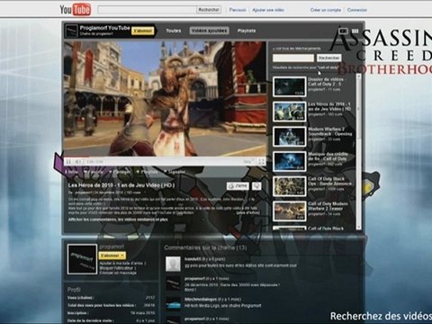Expand the description with '(plus d'infos)'

247,212
